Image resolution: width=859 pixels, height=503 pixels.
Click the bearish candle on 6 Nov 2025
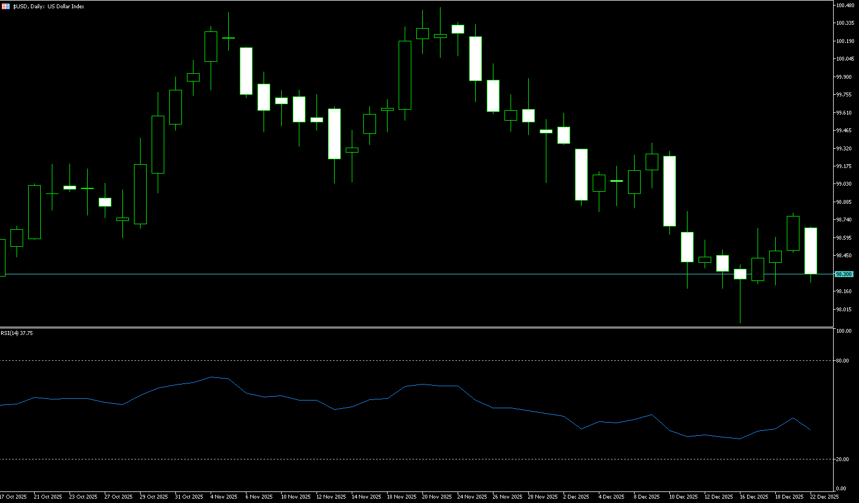pos(246,71)
